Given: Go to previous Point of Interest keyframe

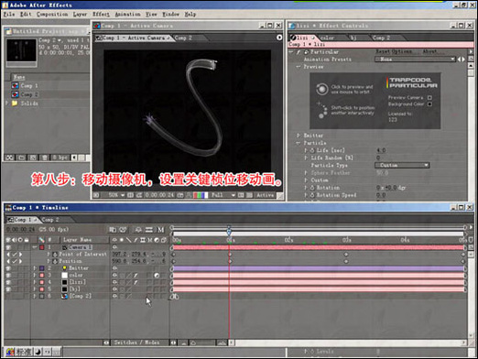Looking at the screenshot, I should click(x=8, y=255).
